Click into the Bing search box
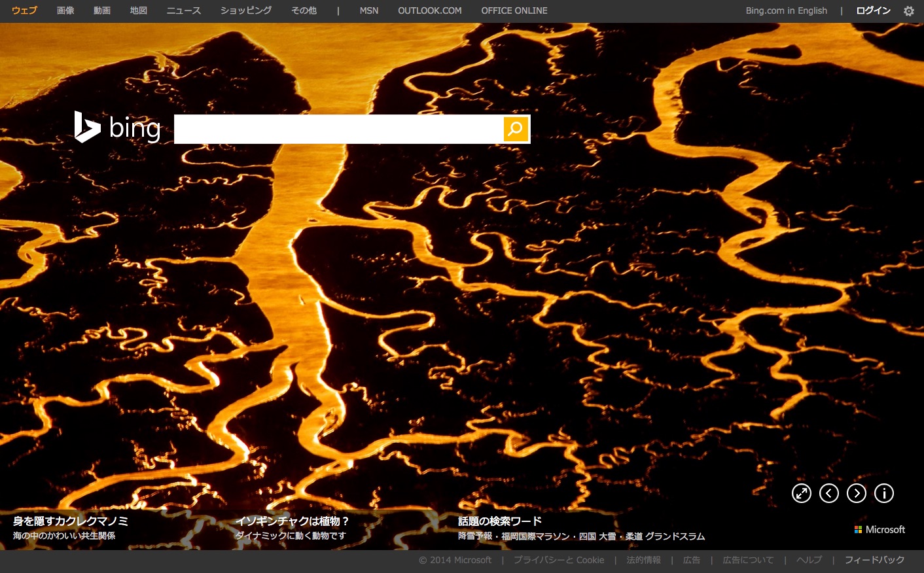Screen dimensions: 924x573 click(x=338, y=129)
